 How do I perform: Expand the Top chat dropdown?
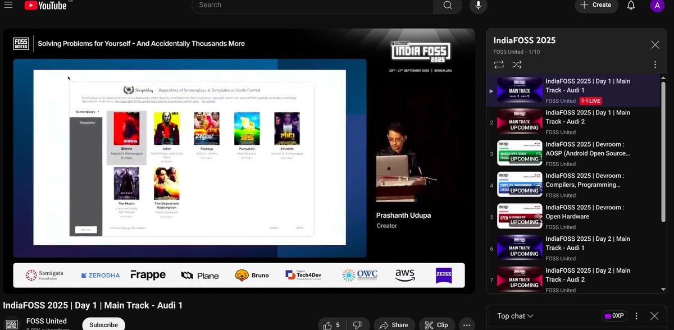(x=515, y=316)
